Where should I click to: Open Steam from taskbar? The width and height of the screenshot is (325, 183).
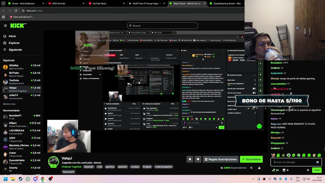tap(20, 179)
